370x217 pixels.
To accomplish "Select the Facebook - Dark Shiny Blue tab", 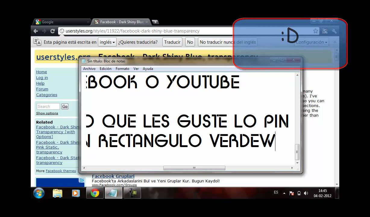I will pyautogui.click(x=121, y=22).
